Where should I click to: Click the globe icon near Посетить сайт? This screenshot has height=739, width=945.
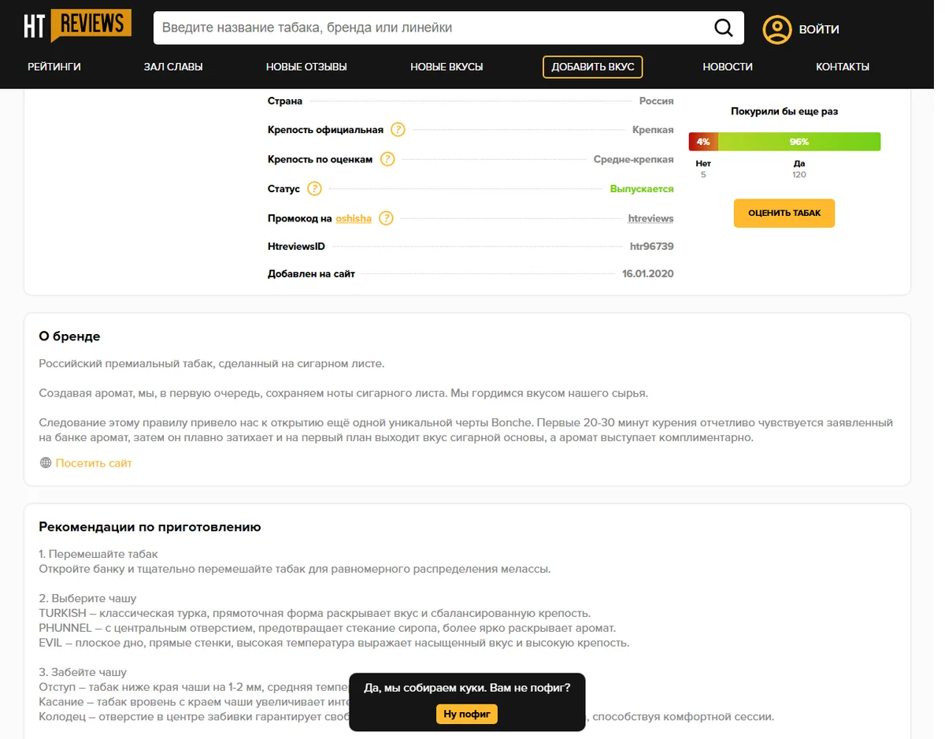46,463
